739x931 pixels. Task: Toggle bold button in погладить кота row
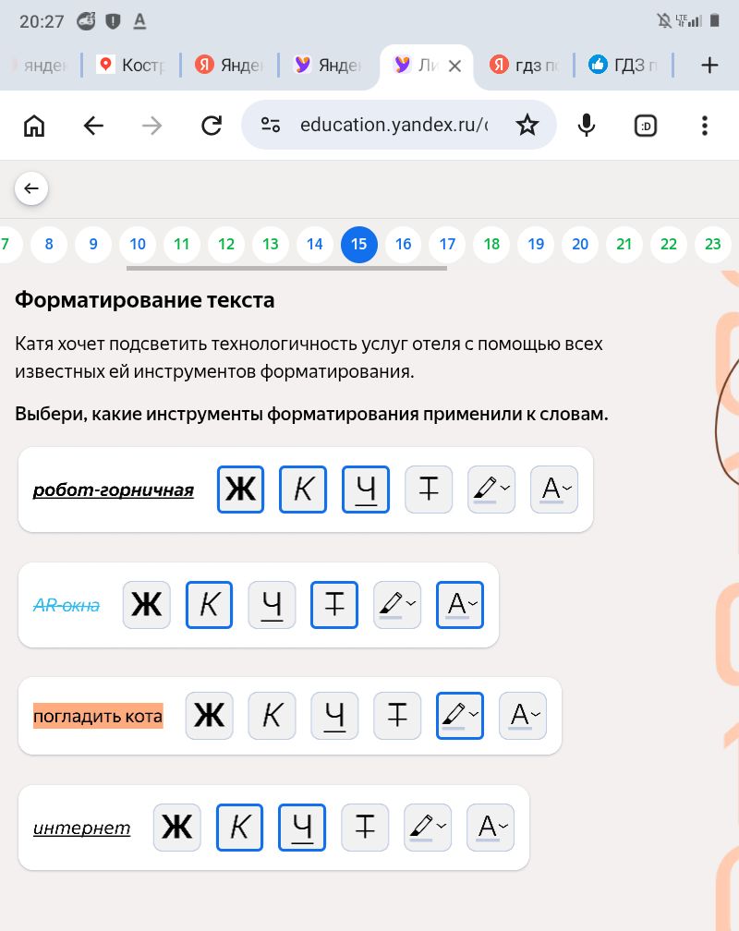tap(209, 716)
